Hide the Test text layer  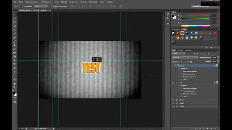[173, 83]
